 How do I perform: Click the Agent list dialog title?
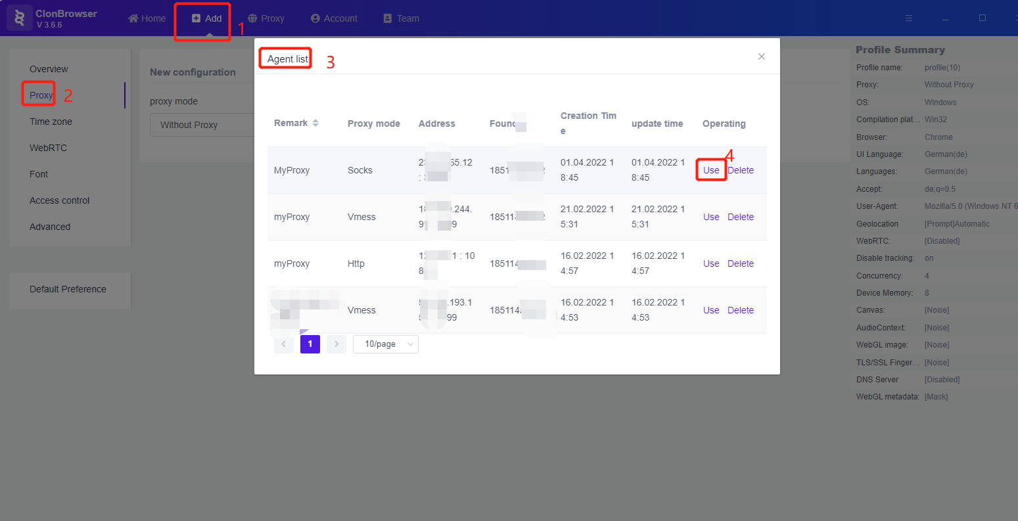(288, 59)
